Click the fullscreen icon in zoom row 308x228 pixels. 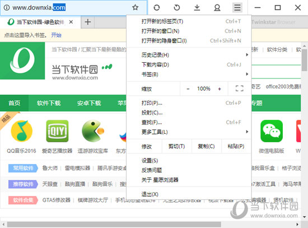[x=240, y=89]
